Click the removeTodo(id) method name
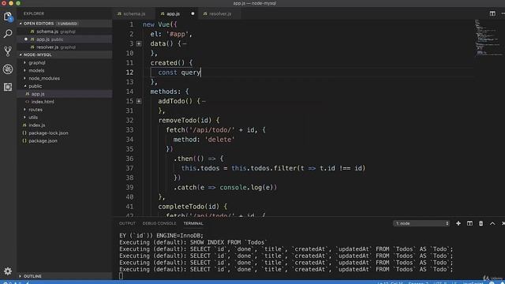The width and height of the screenshot is (505, 284). pos(185,120)
